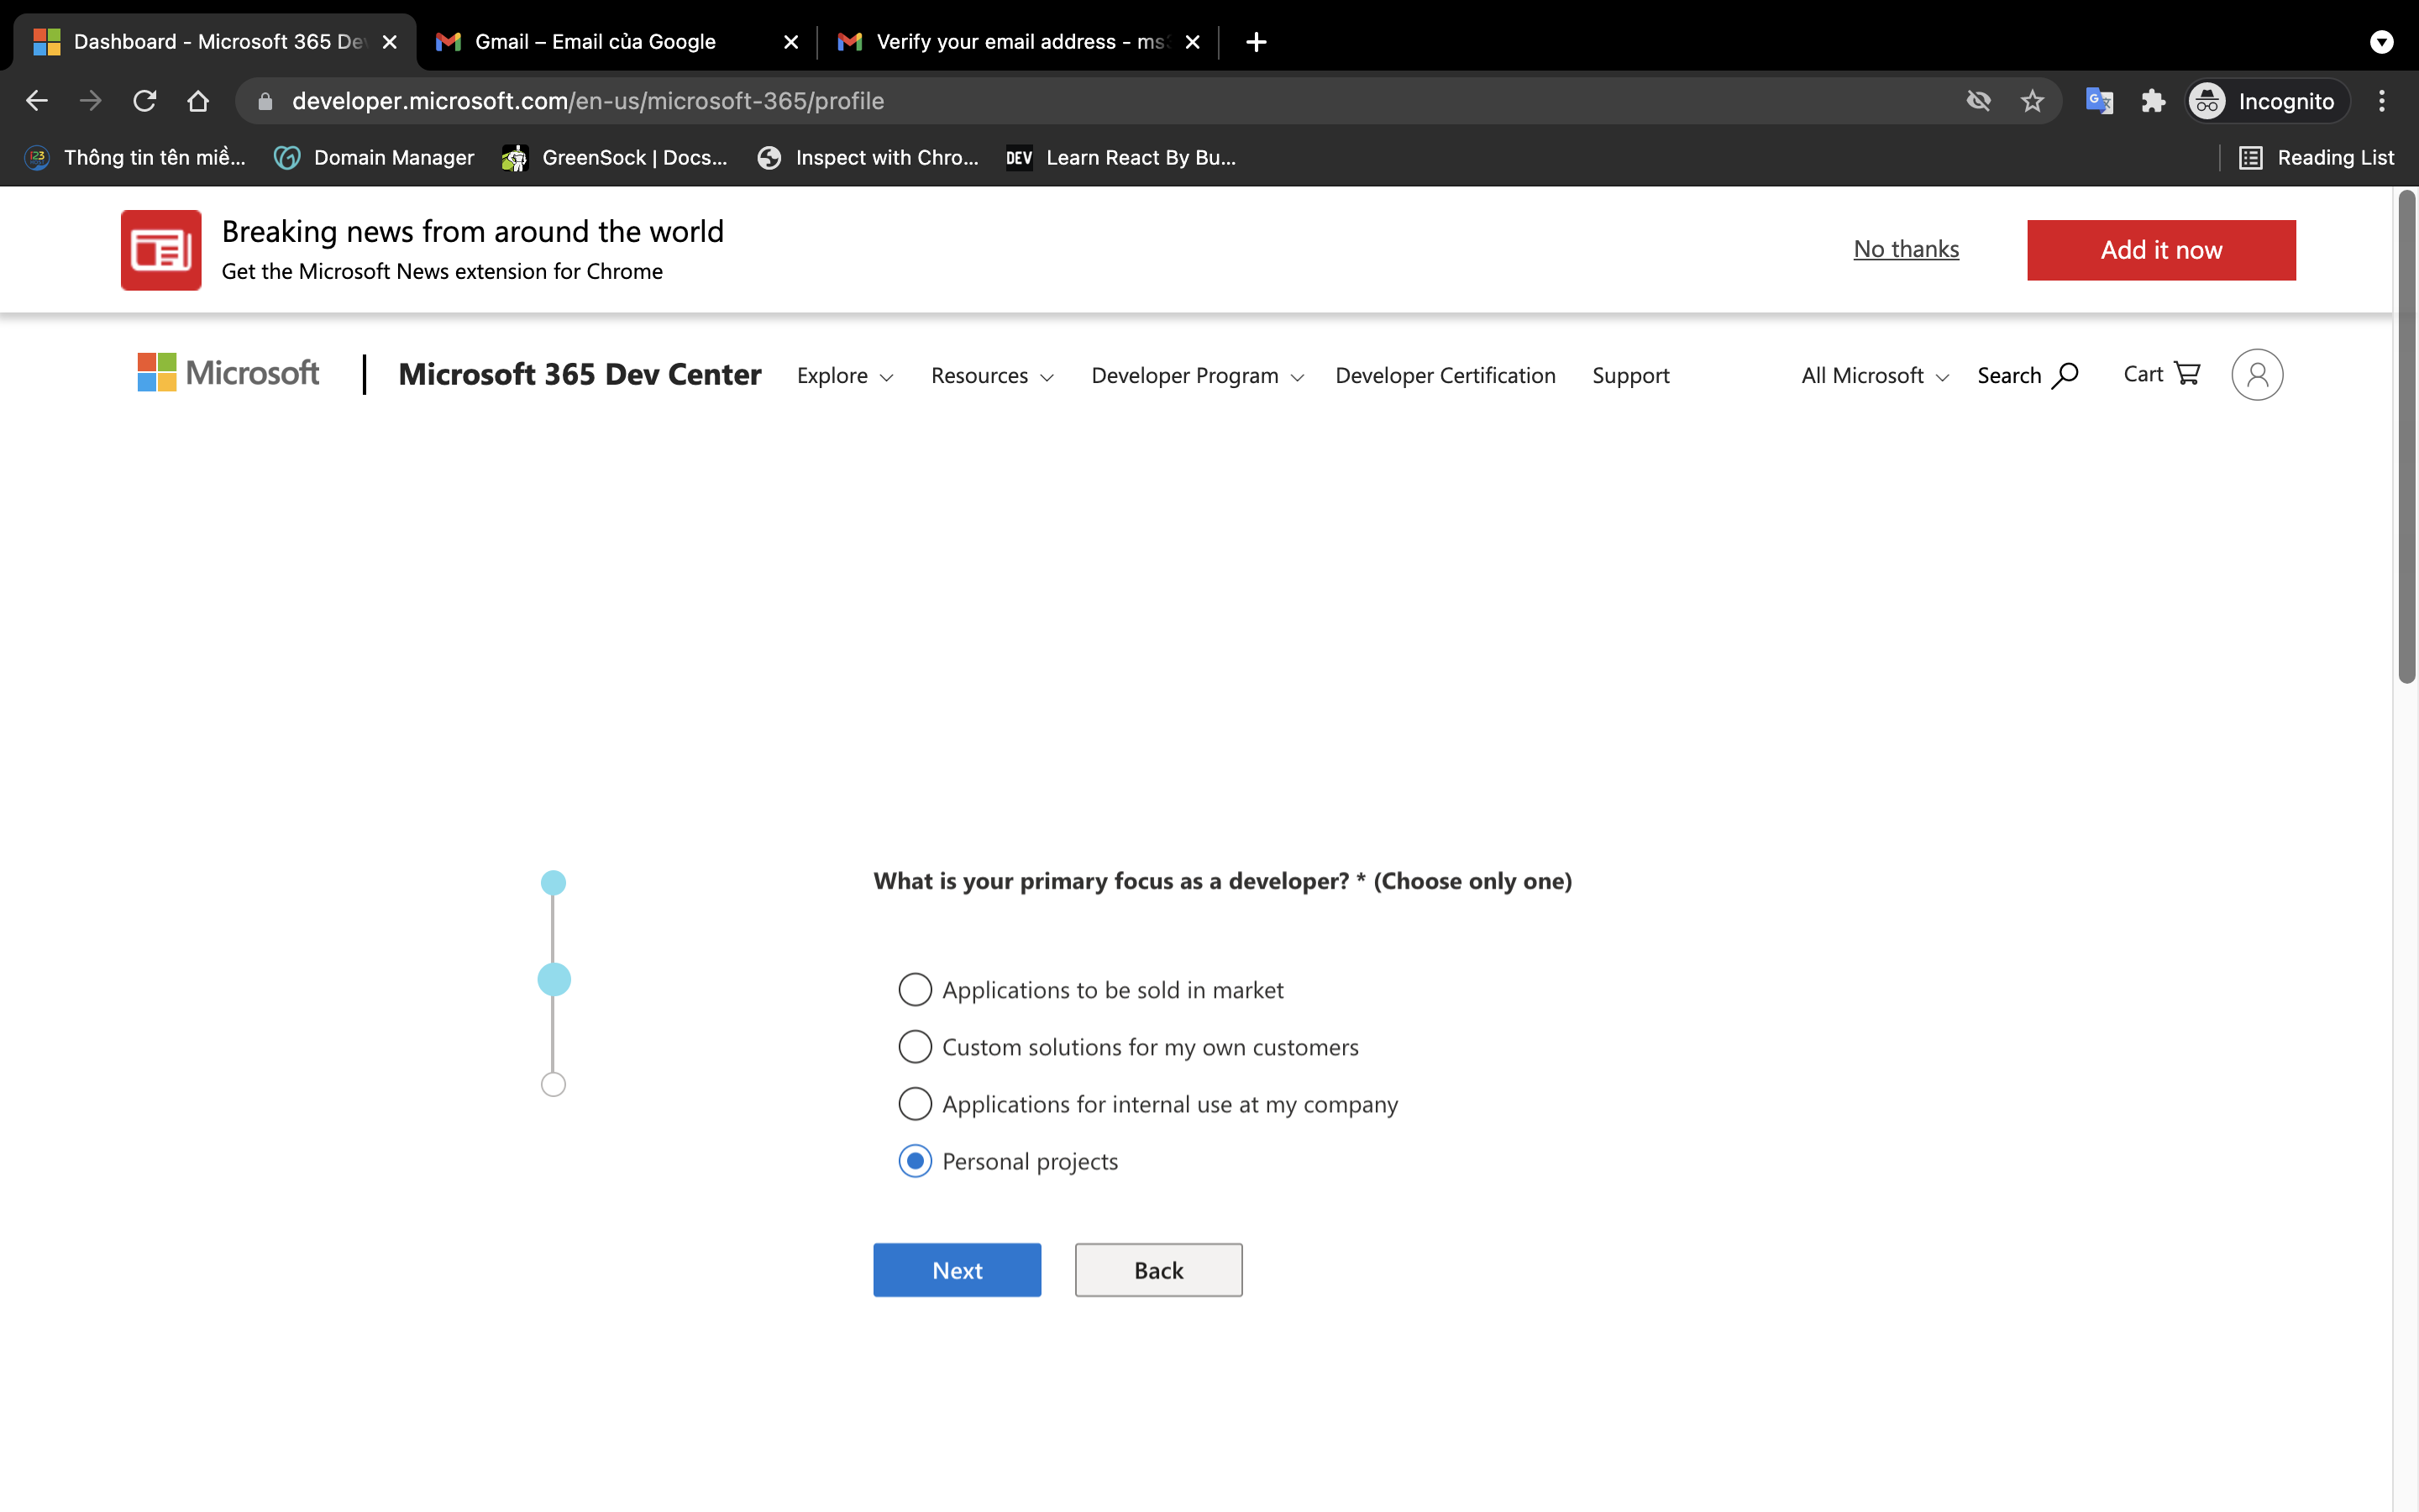
Task: Open the Google Translate extension icon
Action: [2100, 100]
